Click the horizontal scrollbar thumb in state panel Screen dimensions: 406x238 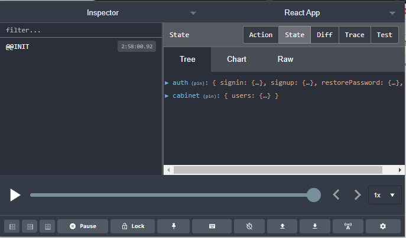coord(278,170)
